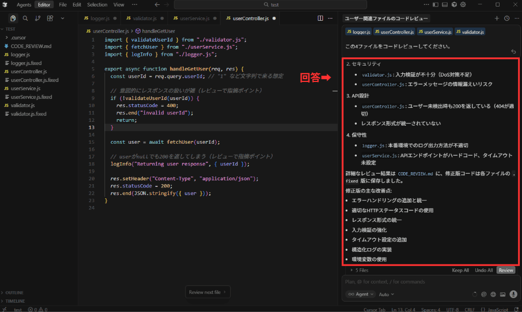Expand the OUTLINE section

click(x=14, y=292)
